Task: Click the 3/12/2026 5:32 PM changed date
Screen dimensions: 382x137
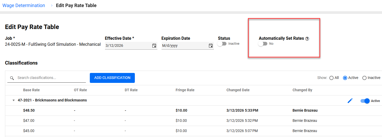Action: (x=242, y=121)
